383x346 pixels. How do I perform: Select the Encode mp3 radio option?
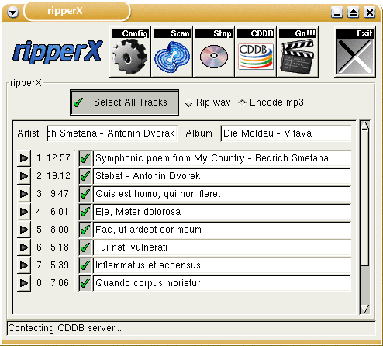tap(242, 102)
